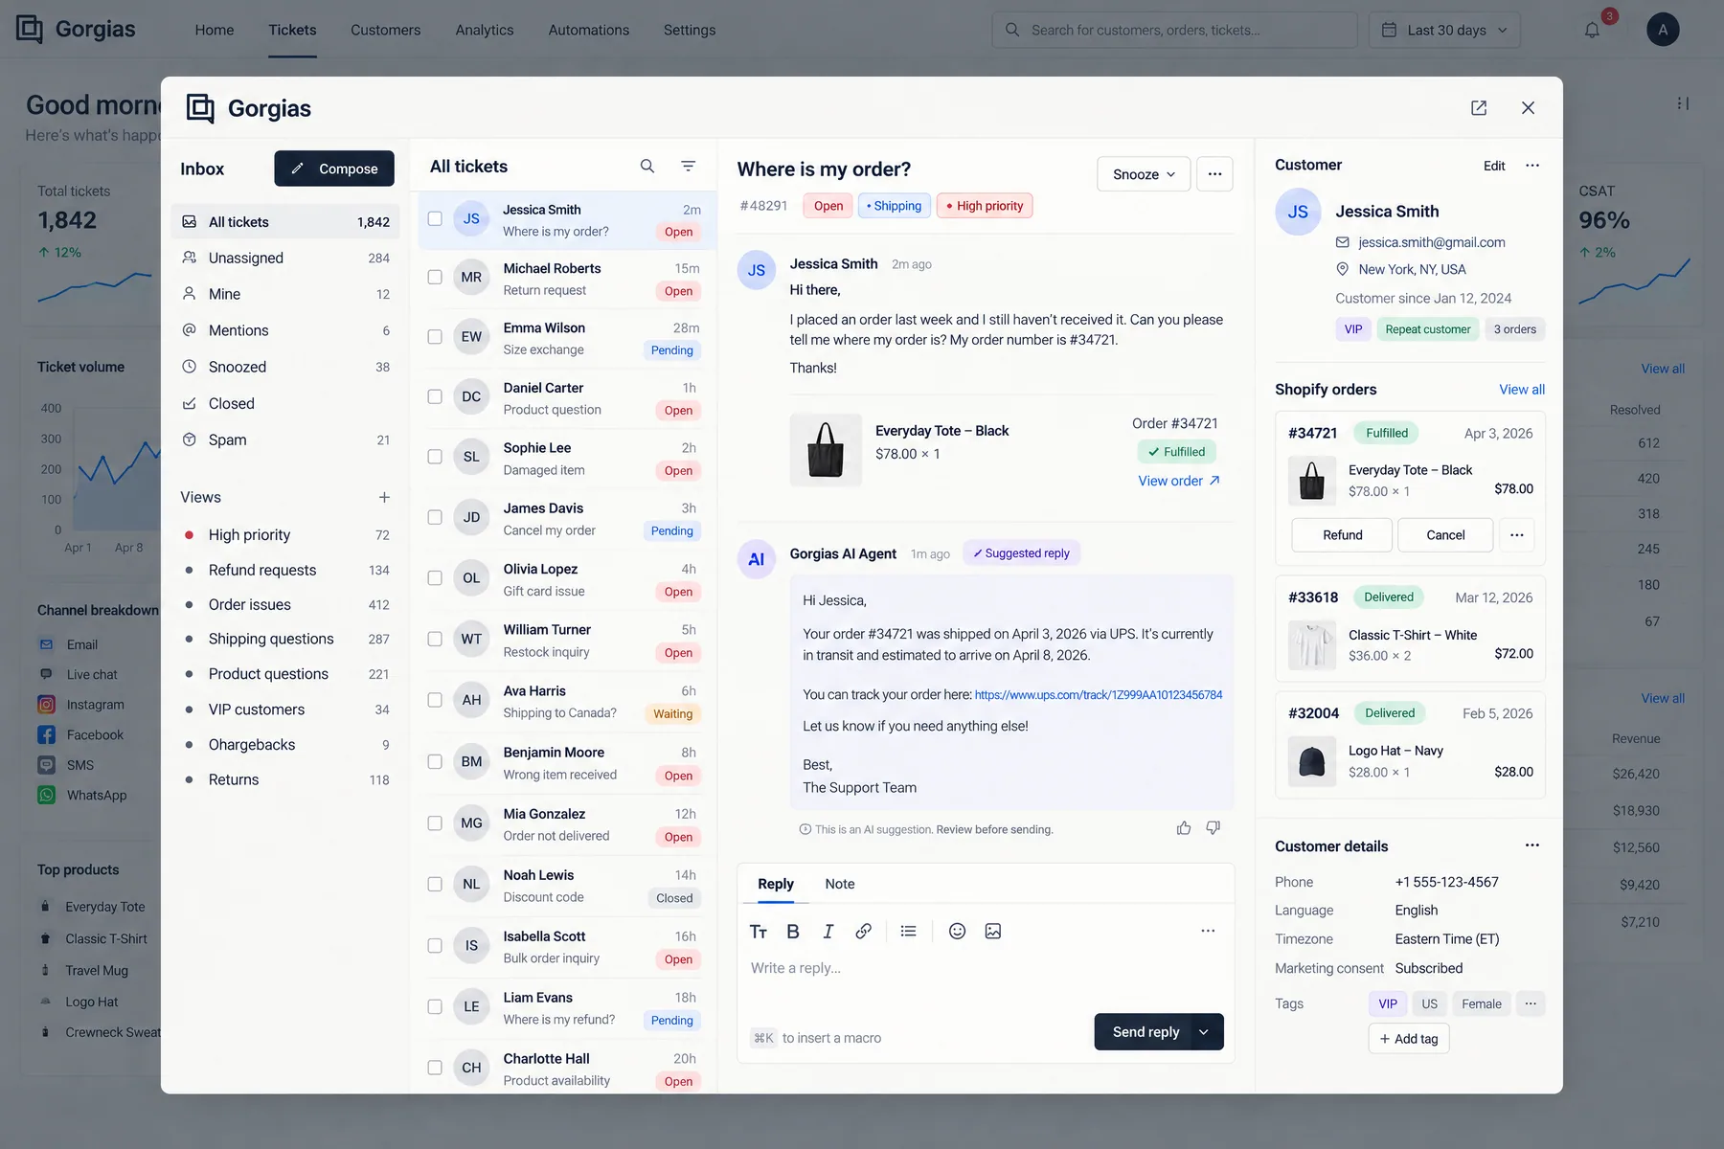Viewport: 1724px width, 1149px height.
Task: Toggle bold formatting in reply editor
Action: (793, 932)
